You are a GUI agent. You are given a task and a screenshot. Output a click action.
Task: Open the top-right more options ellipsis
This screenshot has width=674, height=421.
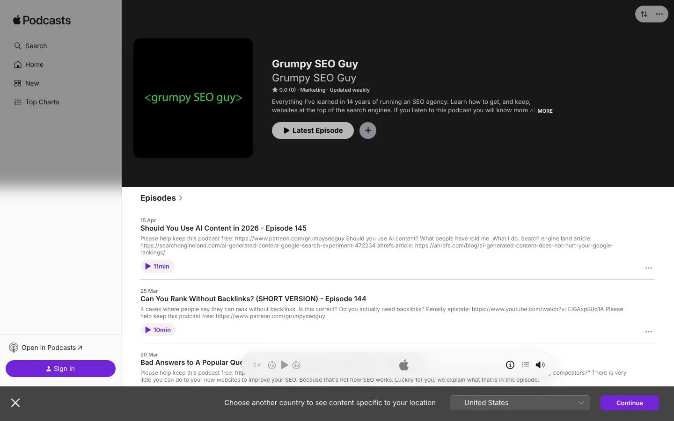click(659, 14)
